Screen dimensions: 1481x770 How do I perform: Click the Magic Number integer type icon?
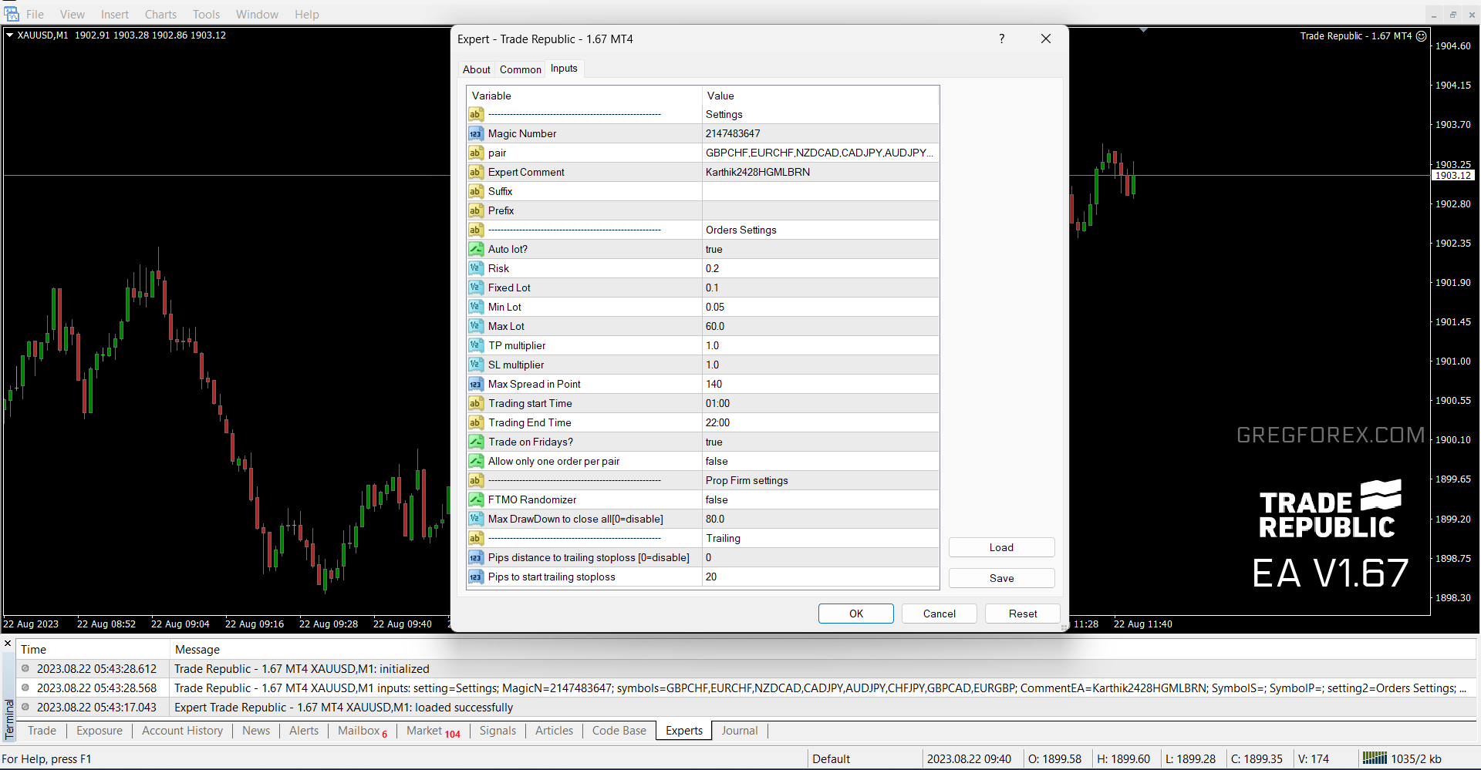point(476,134)
